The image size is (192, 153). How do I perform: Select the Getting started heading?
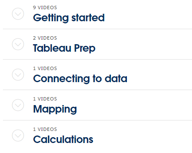(x=69, y=18)
